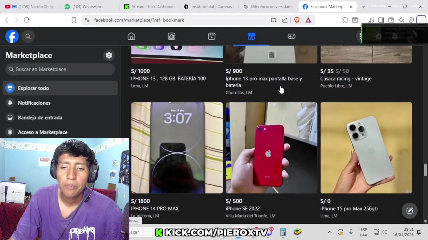Click the Buscar en Marketplace search field
This screenshot has width=428, height=240.
coord(60,69)
